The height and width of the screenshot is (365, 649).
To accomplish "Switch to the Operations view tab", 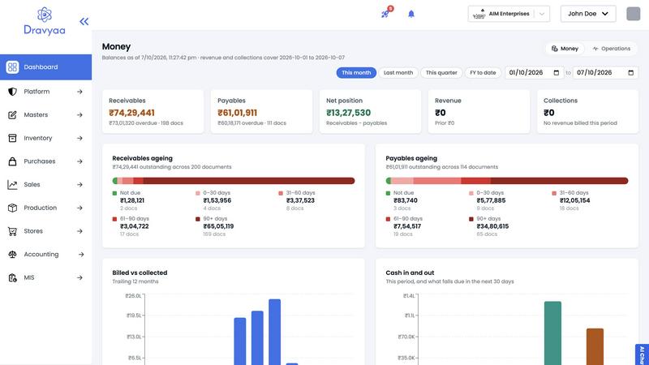I will [x=612, y=49].
